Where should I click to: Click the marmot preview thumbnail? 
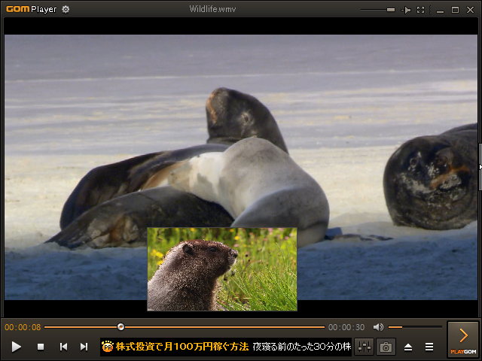pos(222,269)
